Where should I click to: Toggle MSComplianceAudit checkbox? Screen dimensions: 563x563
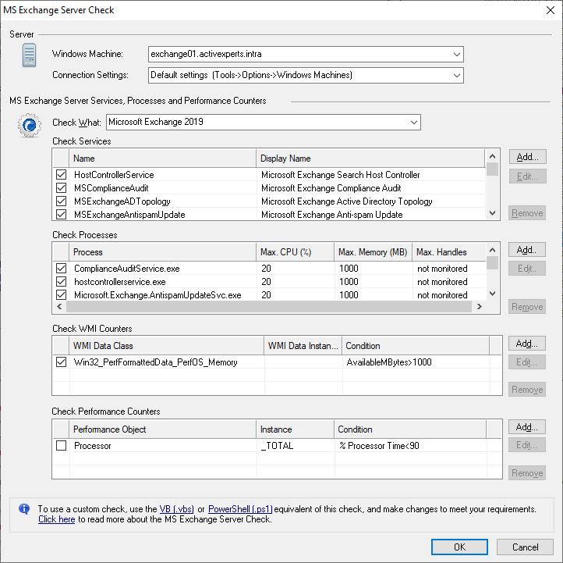[62, 188]
